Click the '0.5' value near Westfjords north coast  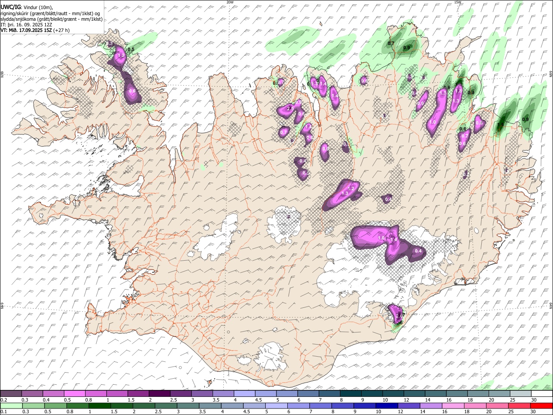(131, 50)
